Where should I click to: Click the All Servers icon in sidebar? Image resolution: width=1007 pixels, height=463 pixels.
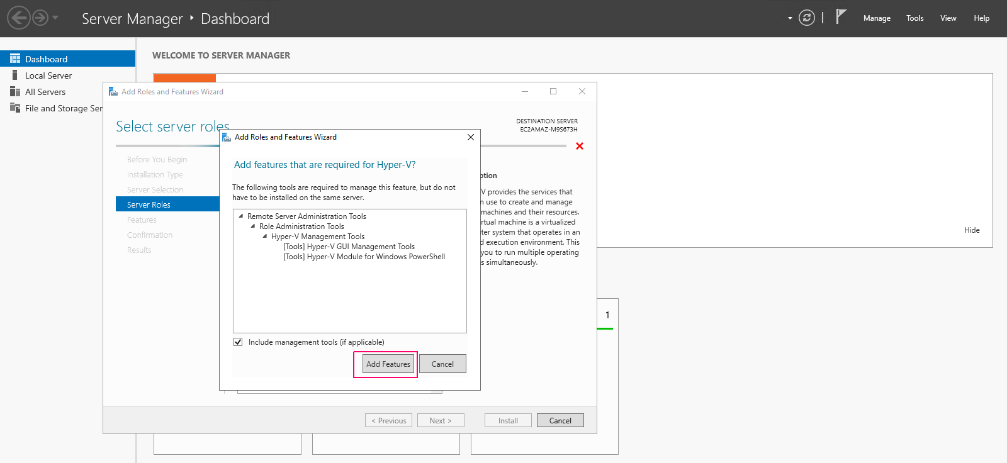click(x=15, y=92)
